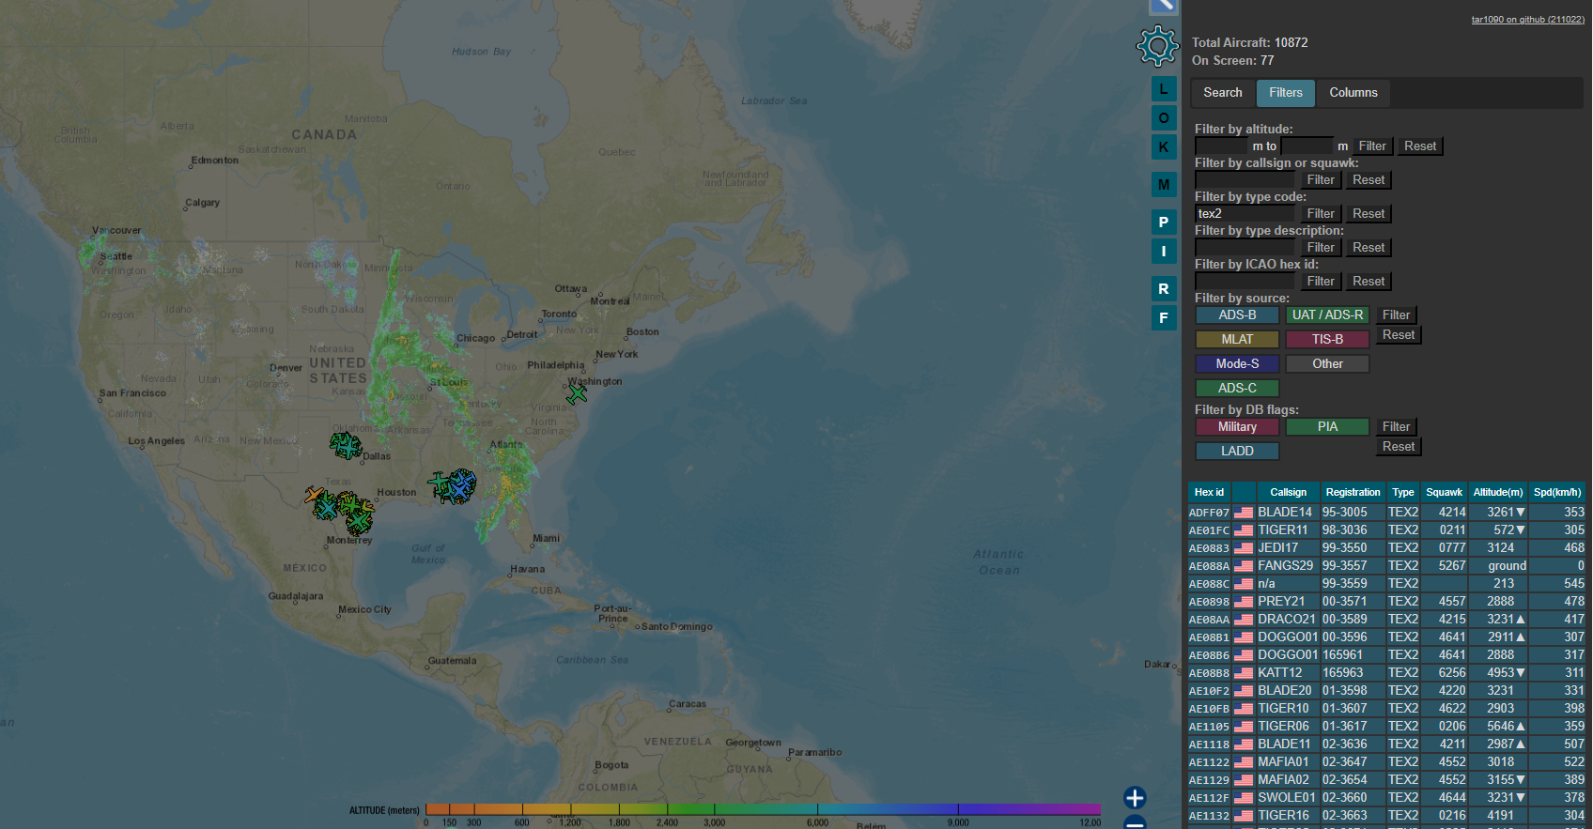
Task: Click the US flag in BLADE14 row
Action: pyautogui.click(x=1244, y=513)
